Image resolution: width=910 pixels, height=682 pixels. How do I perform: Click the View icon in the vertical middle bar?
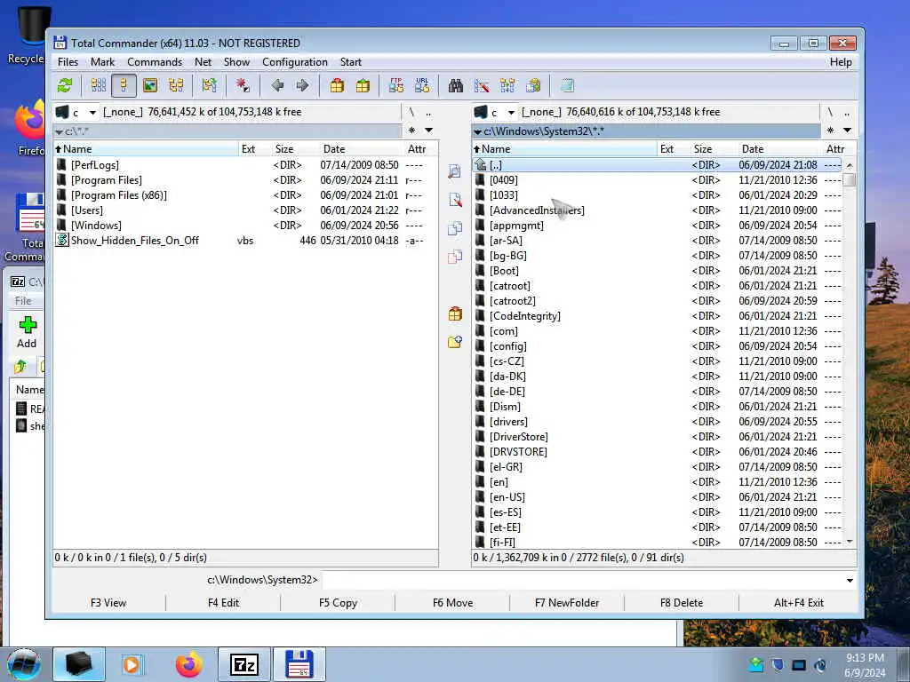[455, 171]
